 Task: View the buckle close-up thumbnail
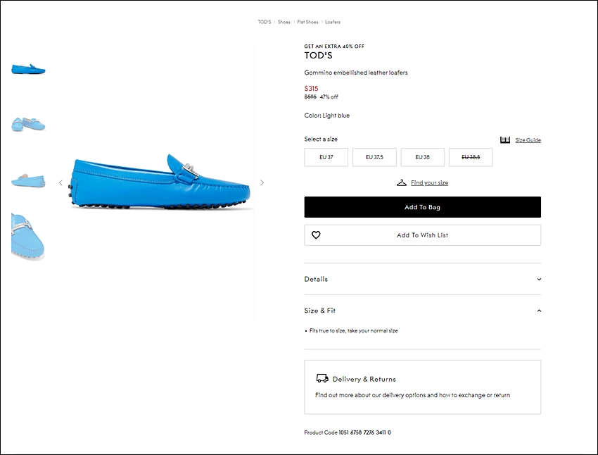(28, 236)
